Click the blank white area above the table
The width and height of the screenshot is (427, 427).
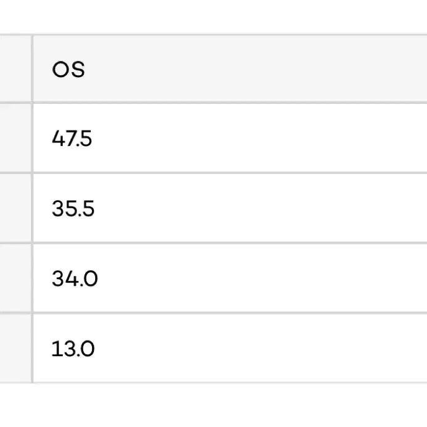pos(214,16)
